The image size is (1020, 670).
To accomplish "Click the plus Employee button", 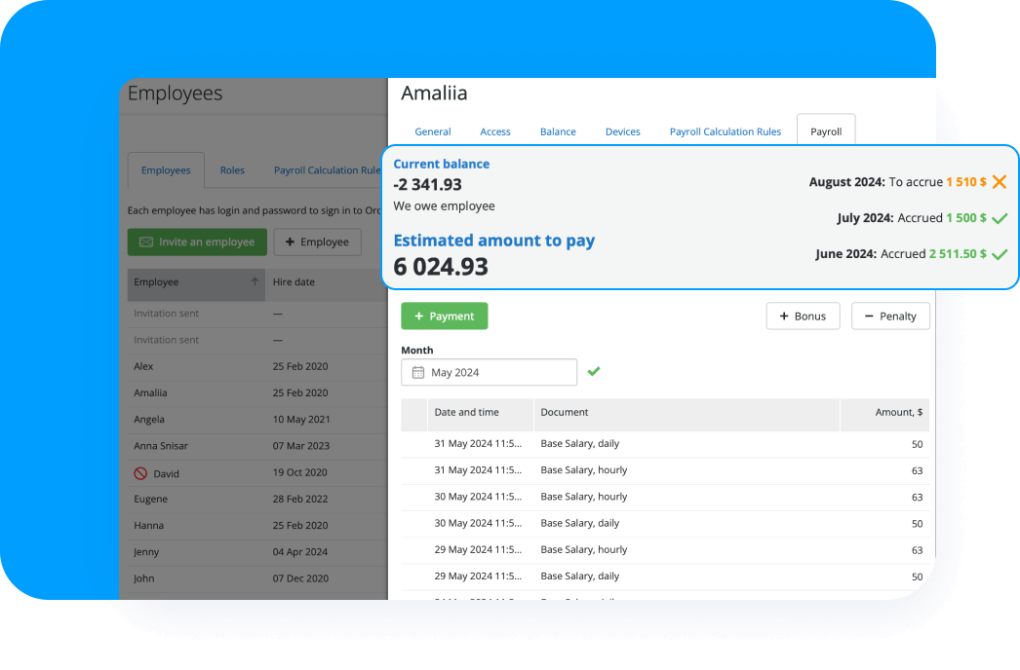I will click(317, 242).
